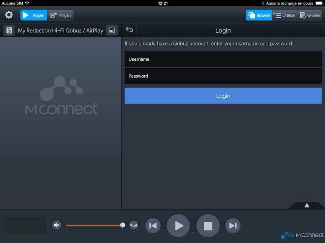This screenshot has height=243, width=325.
Task: Start playback with the play button
Action: pyautogui.click(x=178, y=226)
